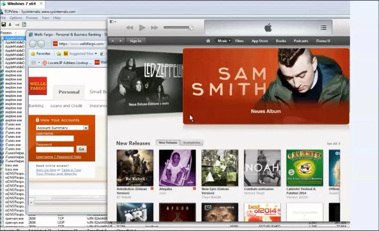Open the Help menu in TCPView
Image resolution: width=379 pixels, height=231 pixels.
[x=57, y=18]
